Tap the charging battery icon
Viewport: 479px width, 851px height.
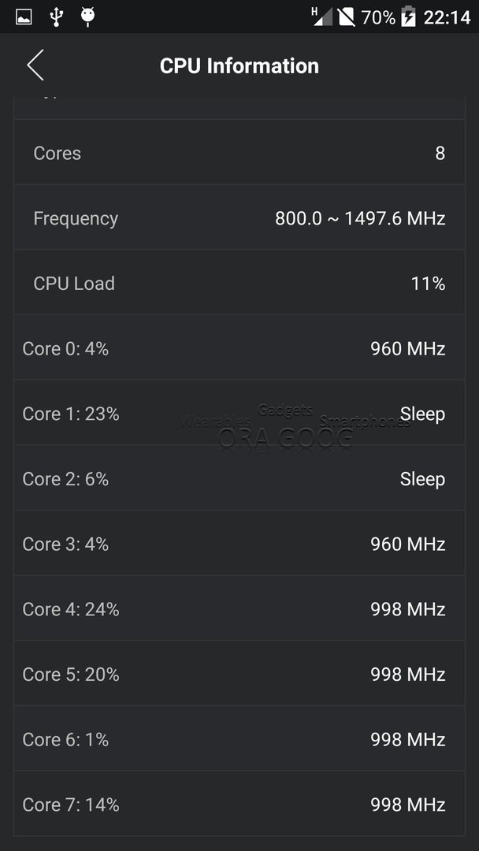tap(408, 17)
